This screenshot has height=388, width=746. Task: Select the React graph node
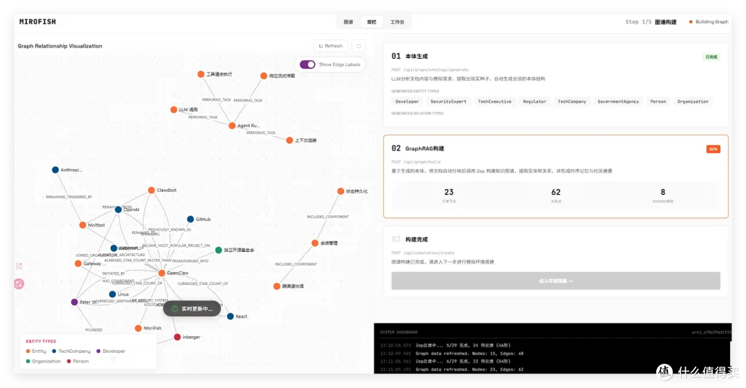pyautogui.click(x=230, y=316)
